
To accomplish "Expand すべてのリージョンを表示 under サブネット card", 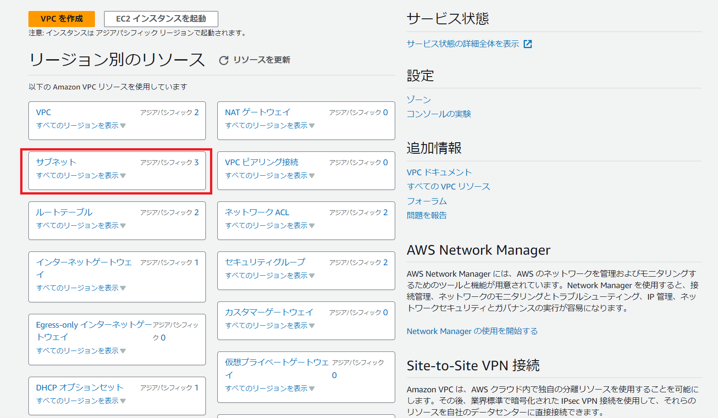I will [81, 176].
